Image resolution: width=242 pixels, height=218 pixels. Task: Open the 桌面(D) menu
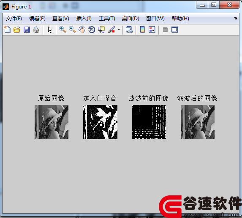tap(131, 19)
